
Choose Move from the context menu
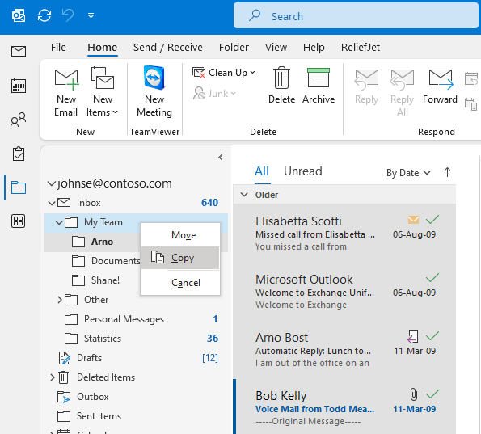click(180, 235)
